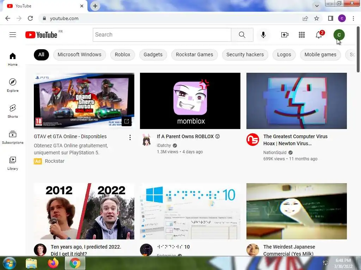The width and height of the screenshot is (361, 270).
Task: Open the momblox video thumbnail
Action: 190,101
